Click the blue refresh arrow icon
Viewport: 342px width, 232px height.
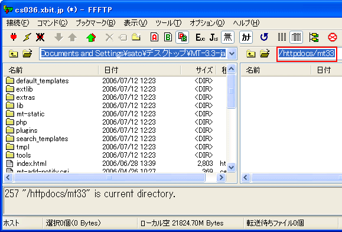pyautogui.click(x=264, y=37)
